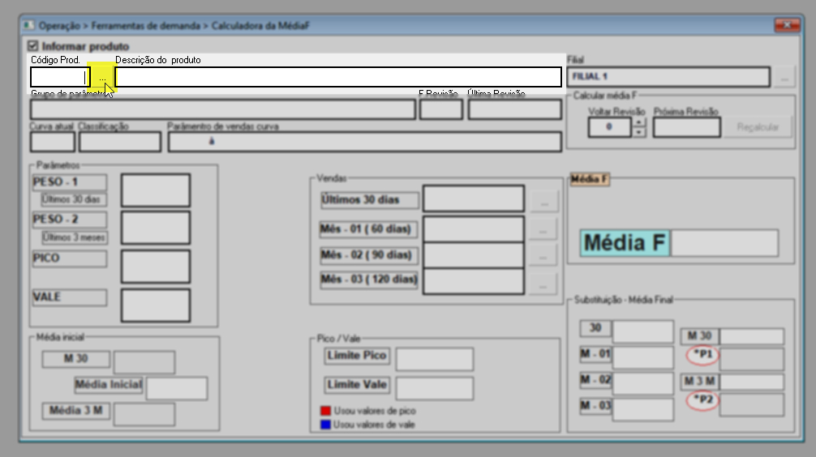Decrease the Voltar Revisão spinner value

638,132
